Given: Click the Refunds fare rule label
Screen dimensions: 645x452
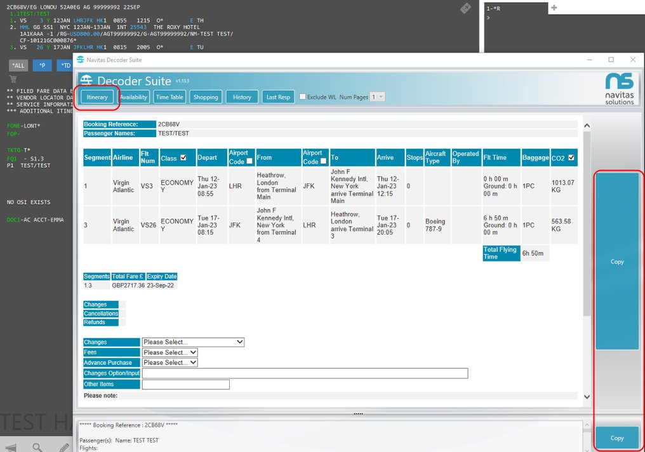Looking at the screenshot, I should (101, 322).
